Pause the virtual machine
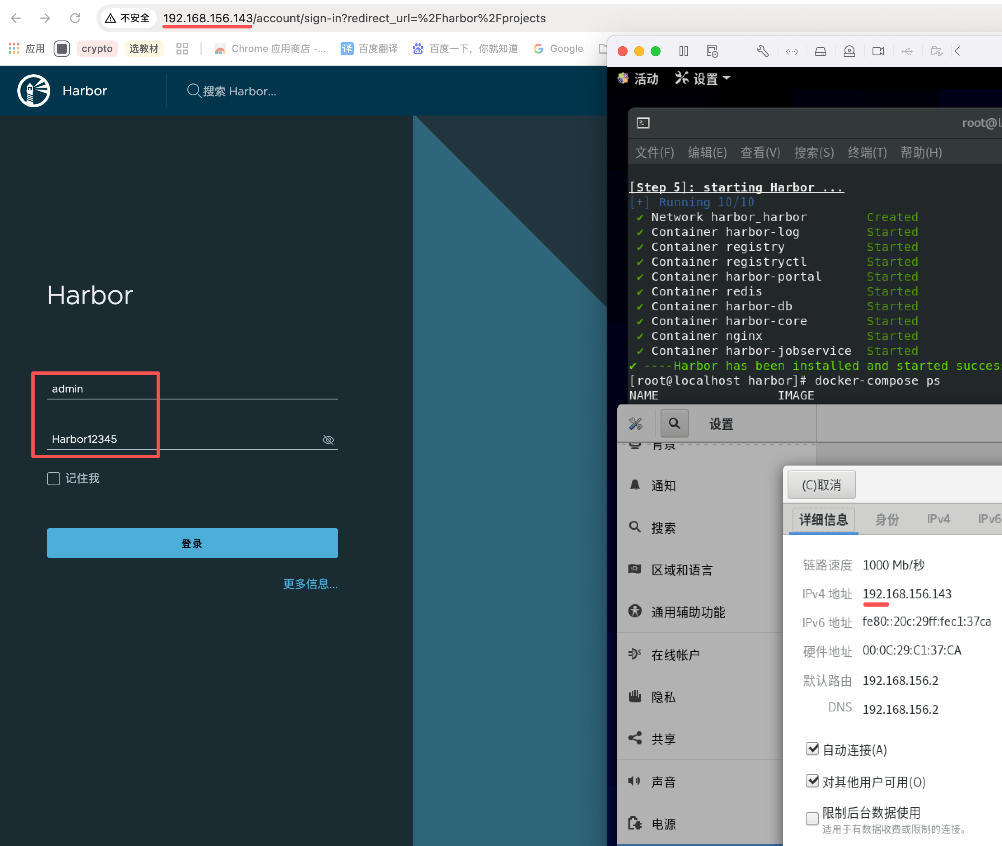 pos(683,51)
